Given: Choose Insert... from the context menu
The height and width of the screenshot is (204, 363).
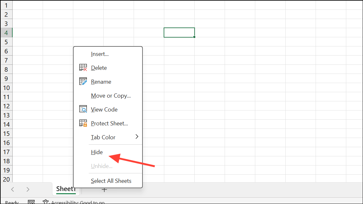Looking at the screenshot, I should (100, 54).
